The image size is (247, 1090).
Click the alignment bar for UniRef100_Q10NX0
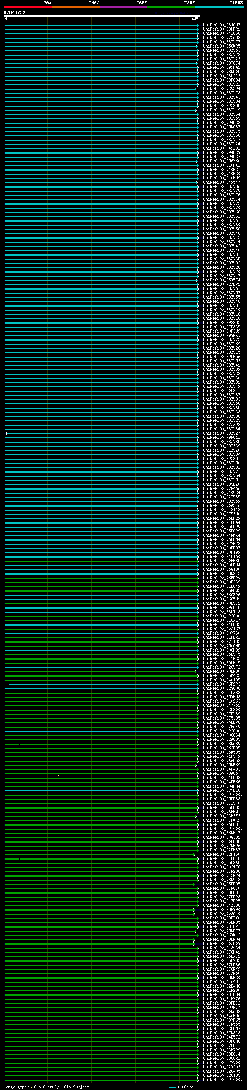coord(102,174)
